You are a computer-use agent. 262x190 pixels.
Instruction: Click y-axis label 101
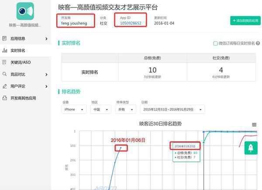tap(73, 146)
